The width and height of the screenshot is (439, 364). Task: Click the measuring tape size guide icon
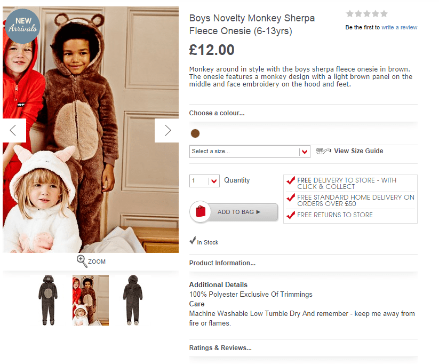pos(323,151)
